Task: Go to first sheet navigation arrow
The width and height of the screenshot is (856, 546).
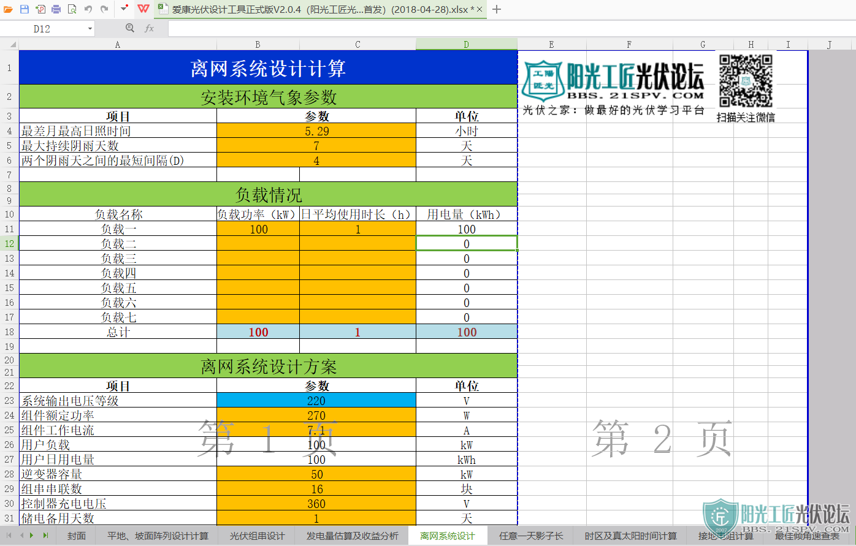Action: [x=9, y=536]
